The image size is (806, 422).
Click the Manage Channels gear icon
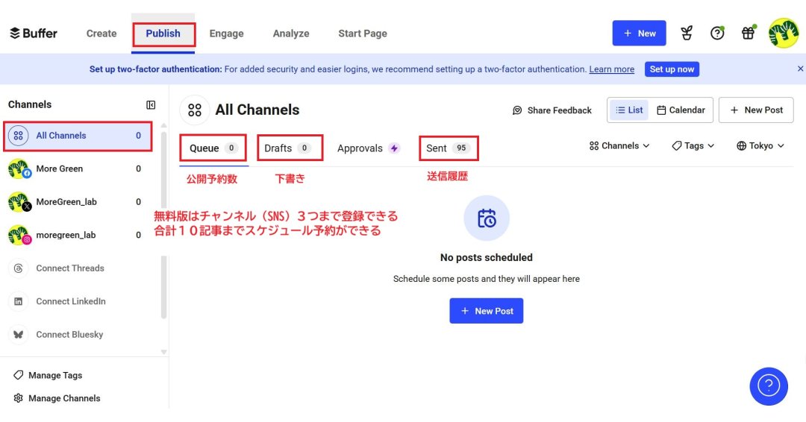19,398
